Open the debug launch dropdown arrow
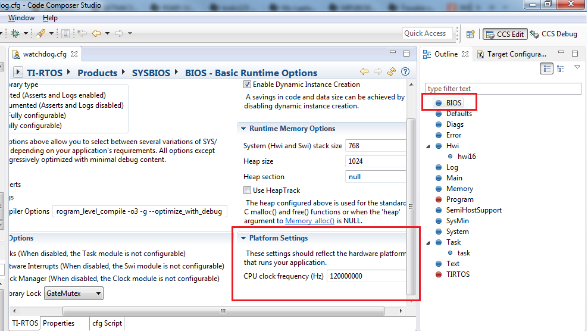The height and width of the screenshot is (331, 588). tap(26, 33)
